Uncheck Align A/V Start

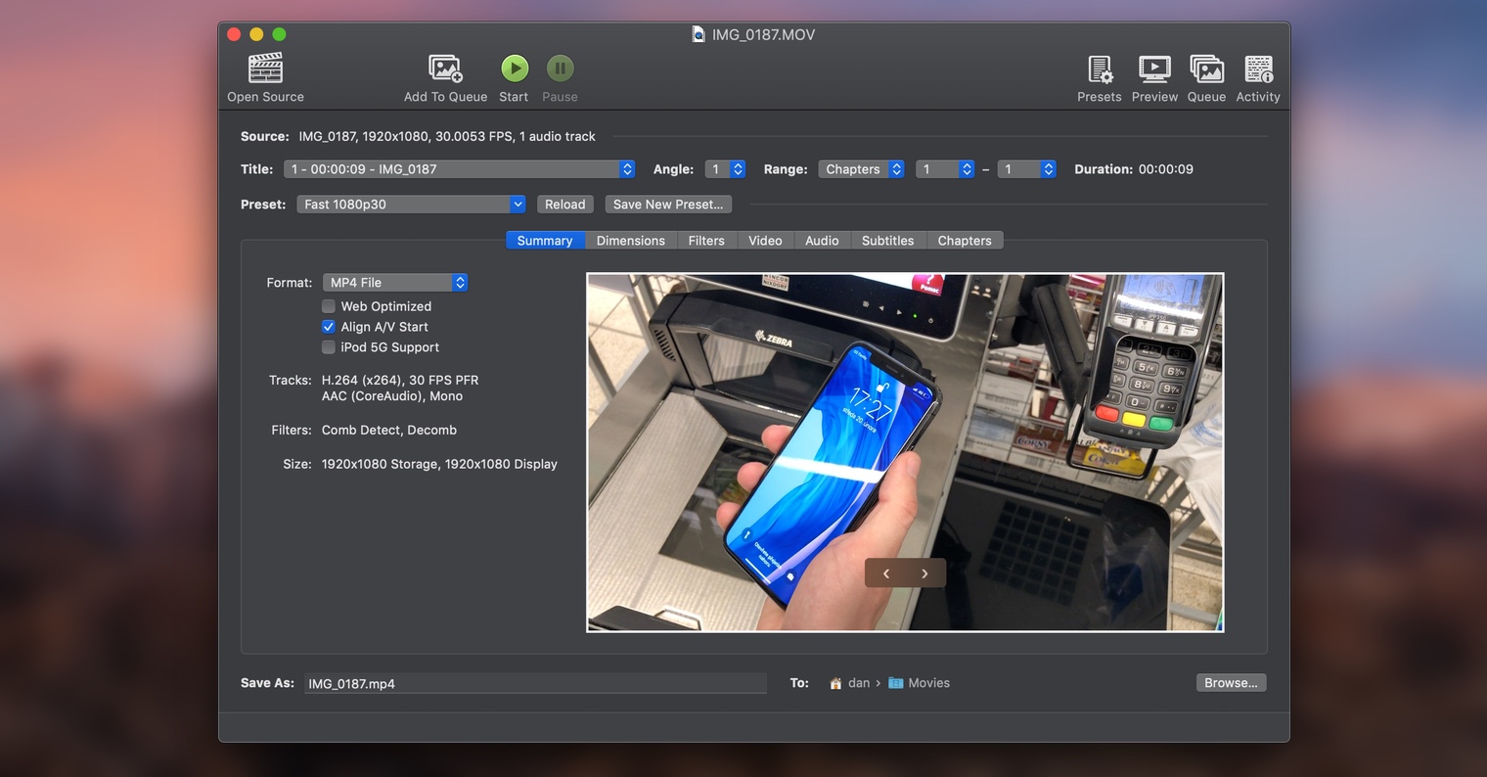coord(329,327)
